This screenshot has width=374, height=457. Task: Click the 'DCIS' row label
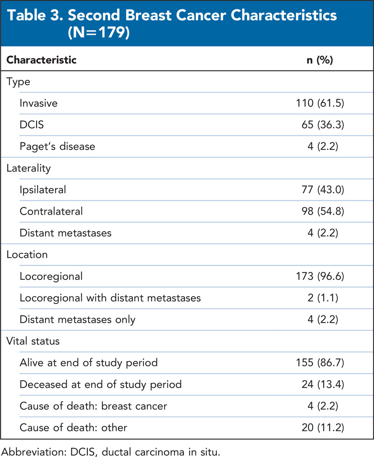pyautogui.click(x=32, y=125)
